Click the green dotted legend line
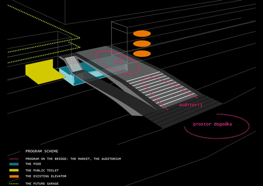This screenshot has width=263, height=186. [14, 183]
